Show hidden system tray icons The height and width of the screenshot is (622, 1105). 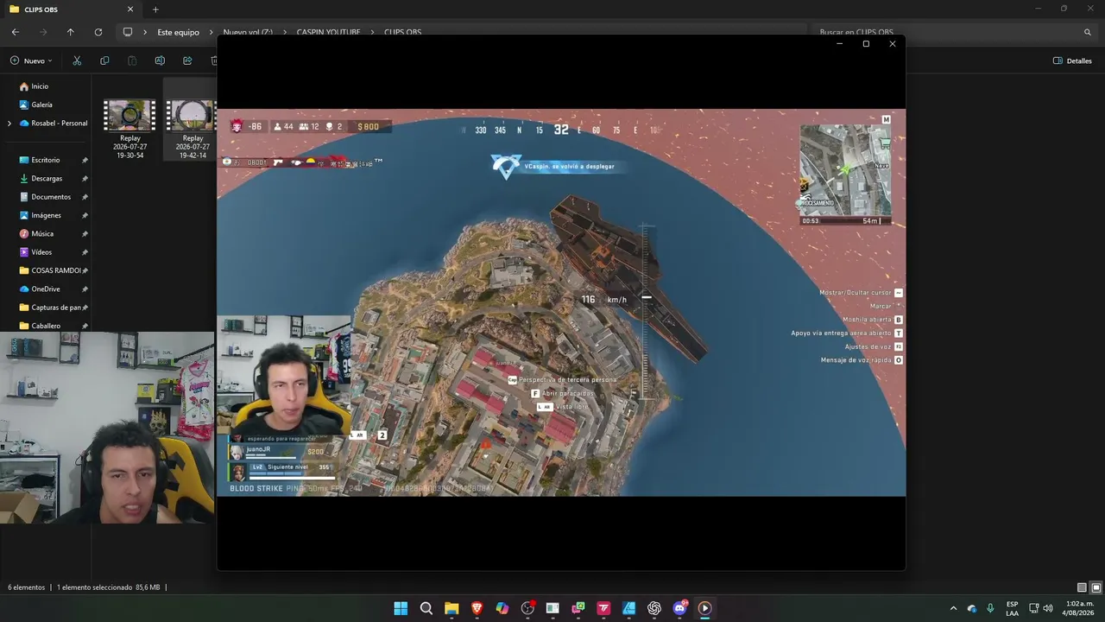pyautogui.click(x=953, y=608)
